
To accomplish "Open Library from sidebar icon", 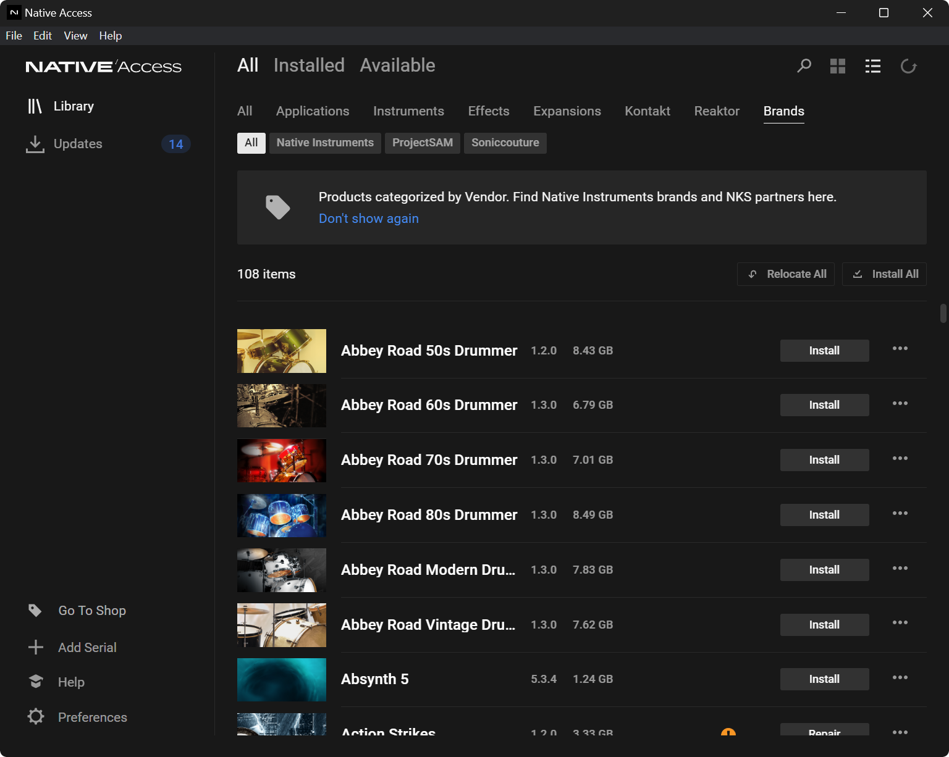I will (35, 106).
